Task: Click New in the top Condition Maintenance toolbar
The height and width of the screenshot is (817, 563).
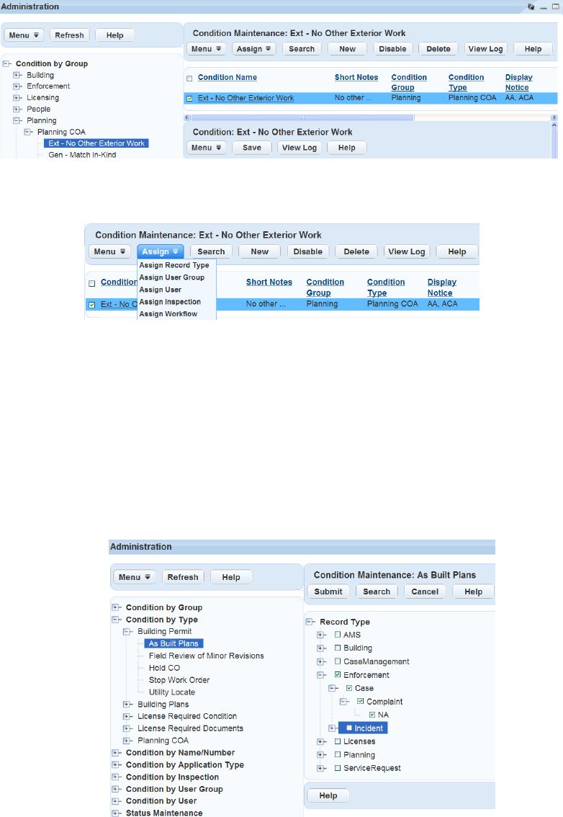Action: 348,48
